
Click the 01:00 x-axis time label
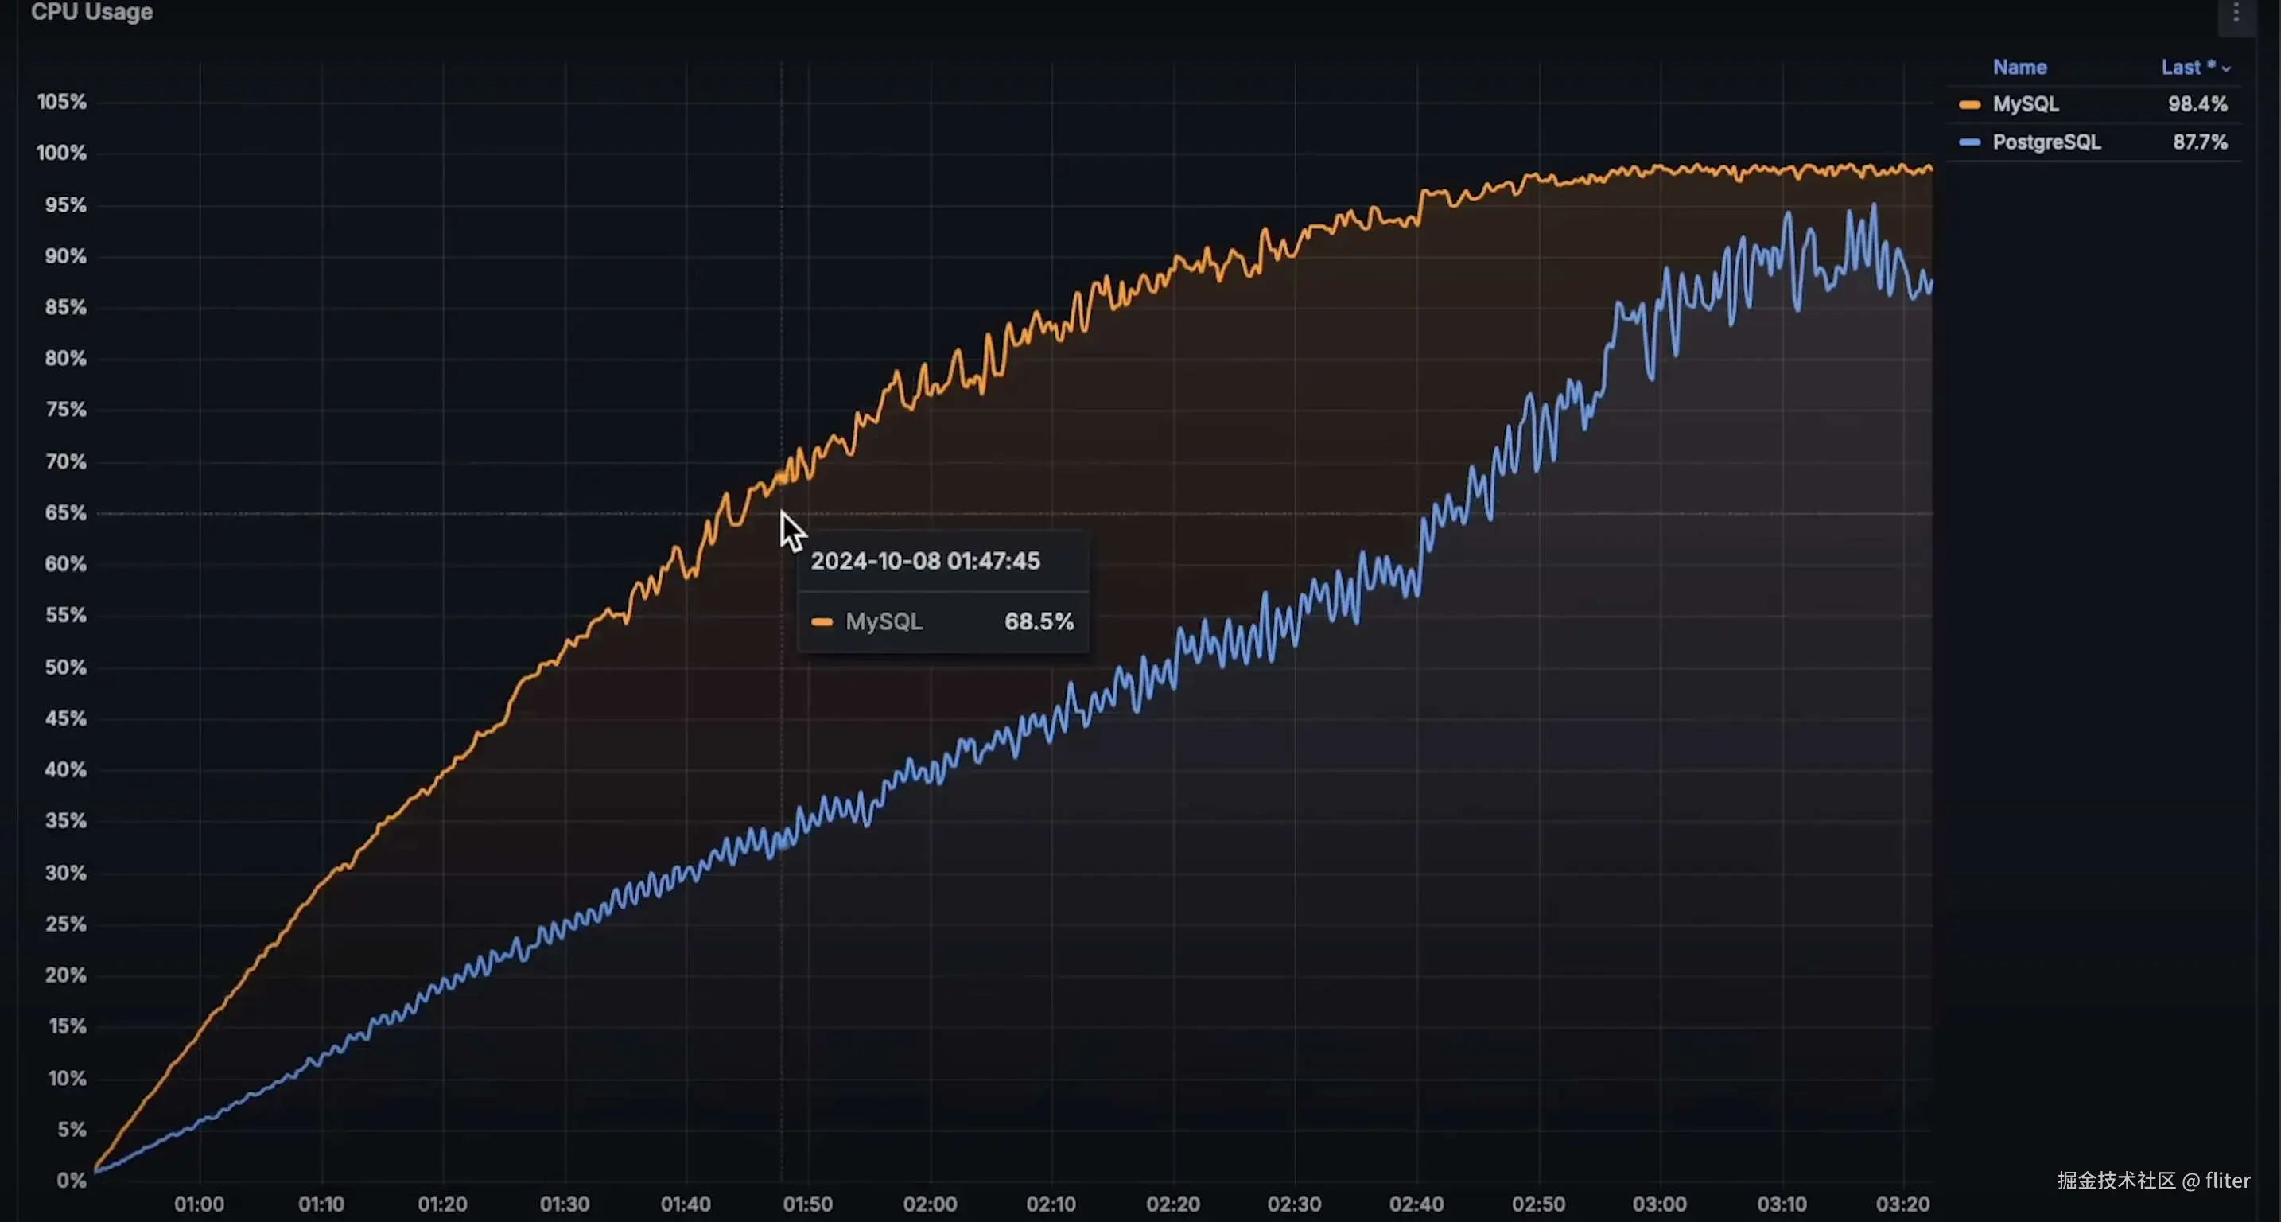click(x=198, y=1204)
